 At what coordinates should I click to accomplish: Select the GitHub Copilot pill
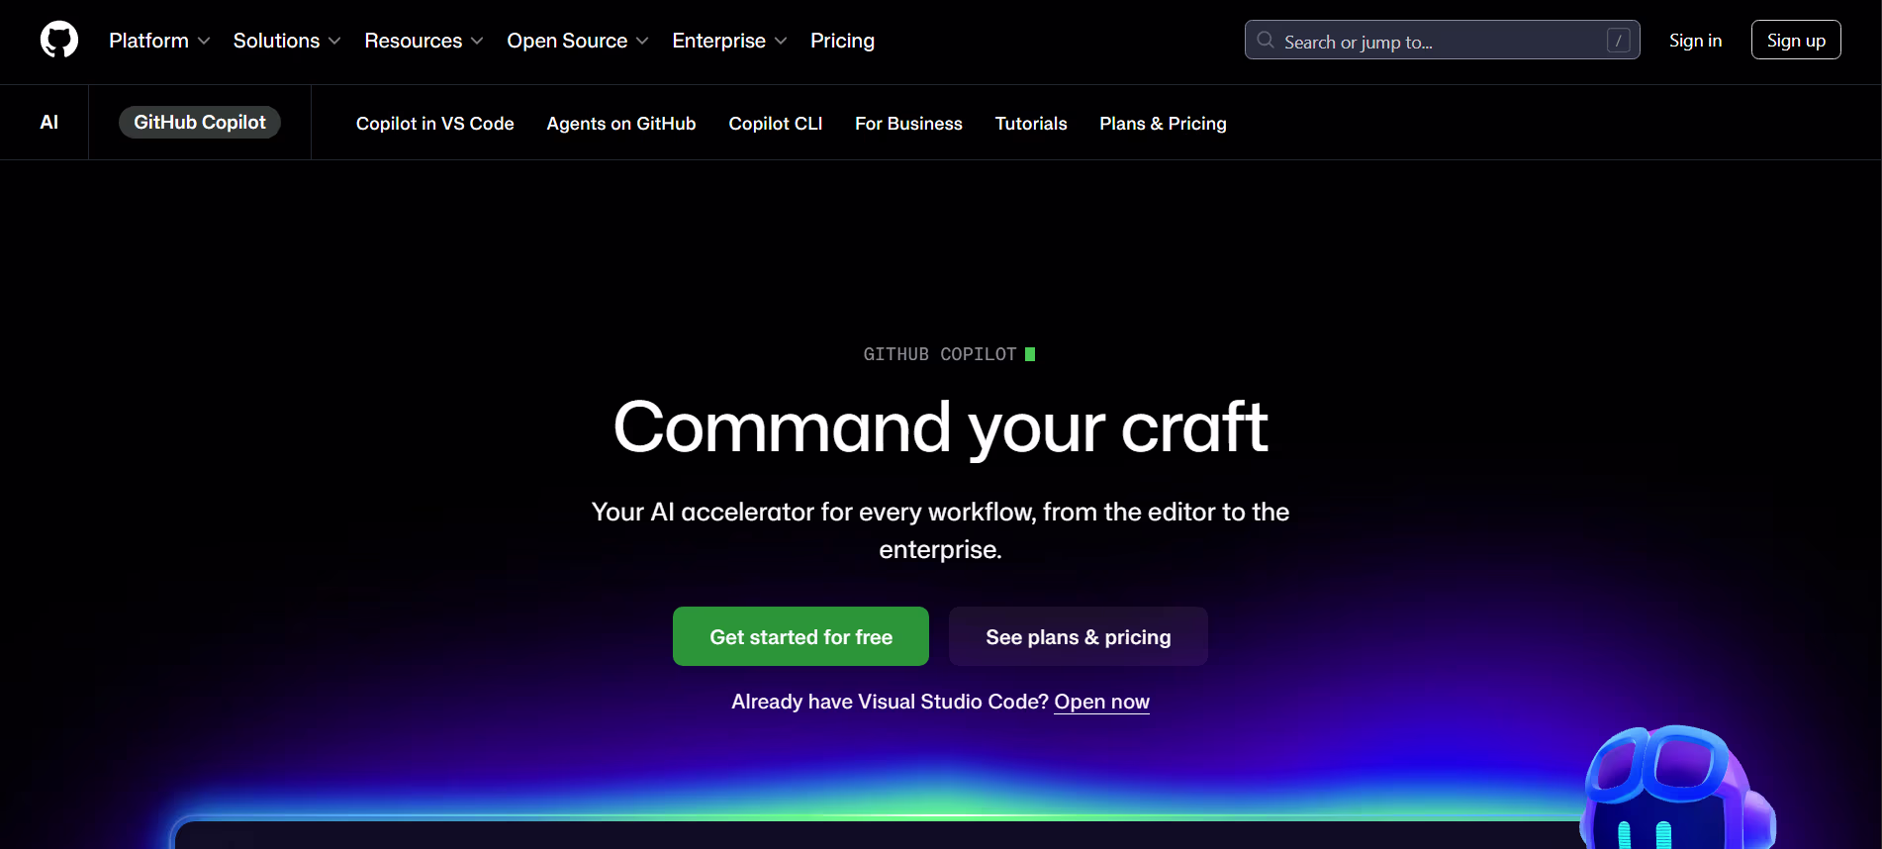pos(200,123)
